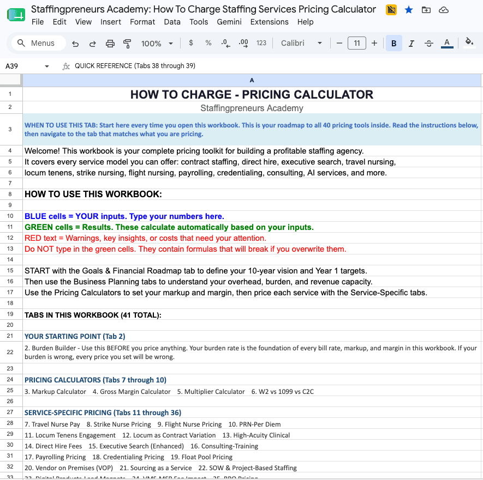Select column A header
This screenshot has height=480, width=483.
coord(252,80)
